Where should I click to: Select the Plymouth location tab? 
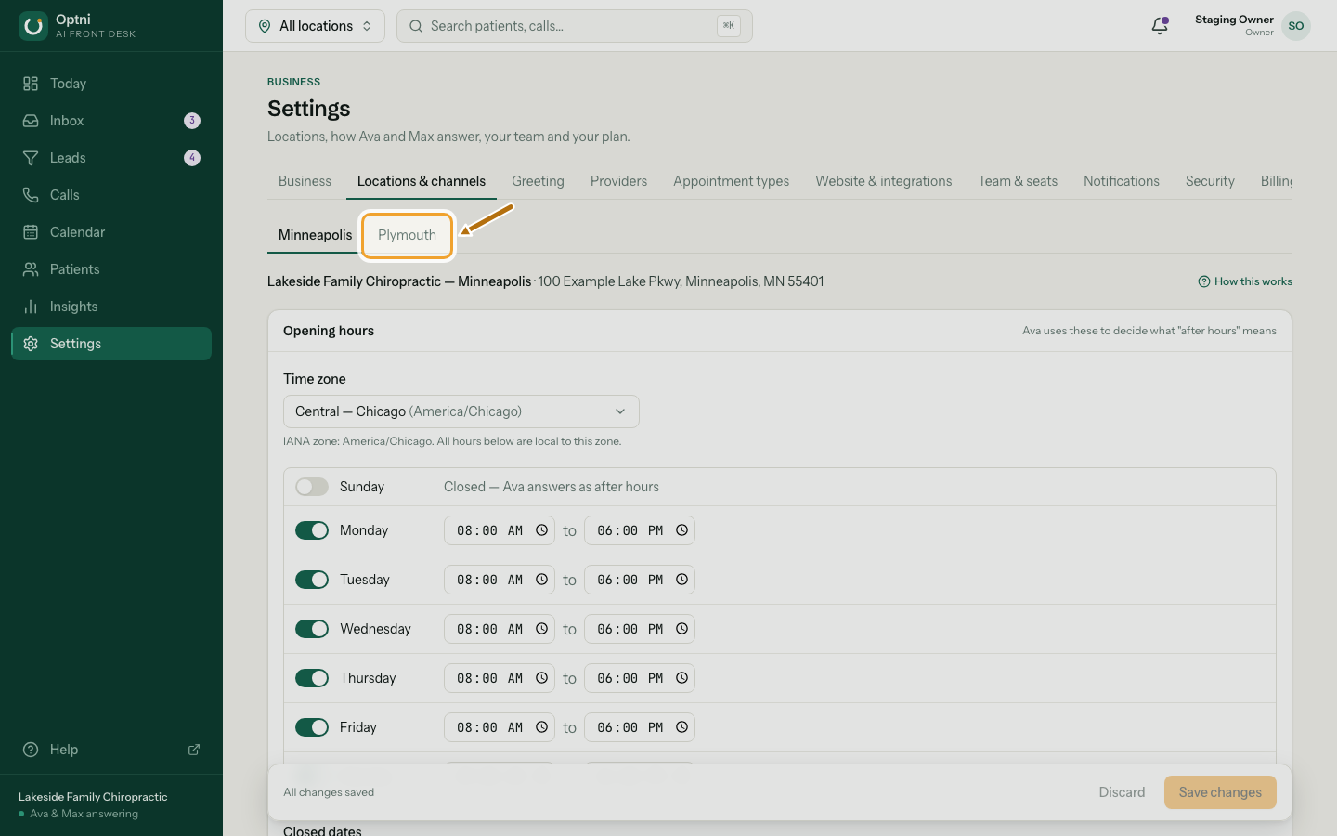pos(407,235)
